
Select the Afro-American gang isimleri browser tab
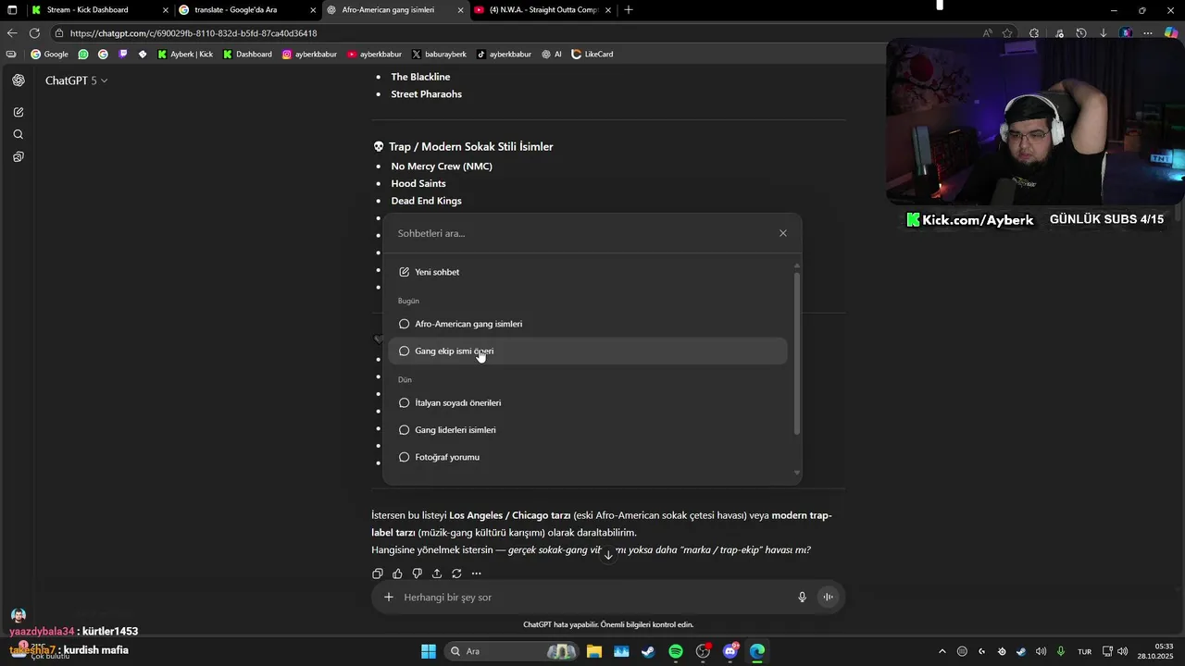click(x=395, y=10)
